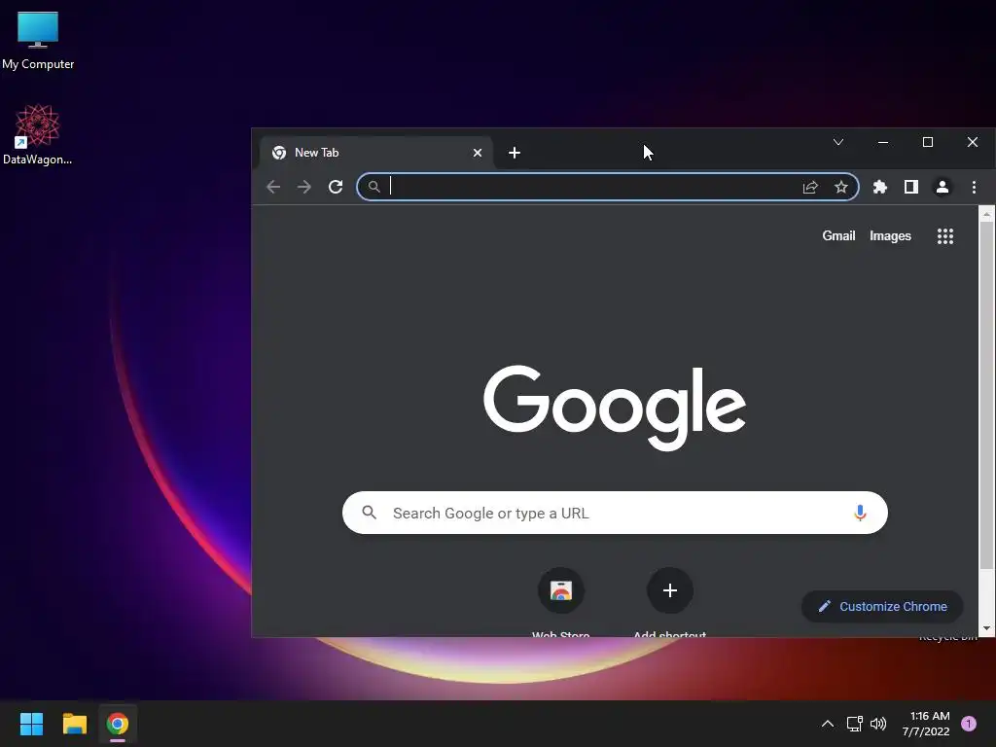The height and width of the screenshot is (747, 996).
Task: Focus the Chrome address bar
Action: 607,187
